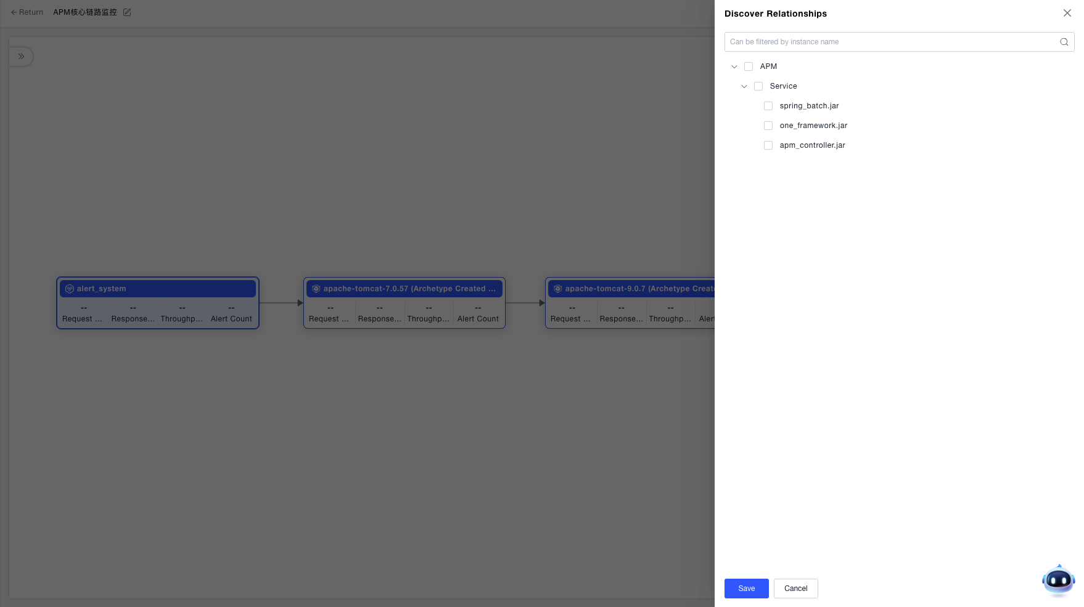The height and width of the screenshot is (607, 1084).
Task: Click the apache-tomcat-7.0.57 node icon
Action: [316, 289]
